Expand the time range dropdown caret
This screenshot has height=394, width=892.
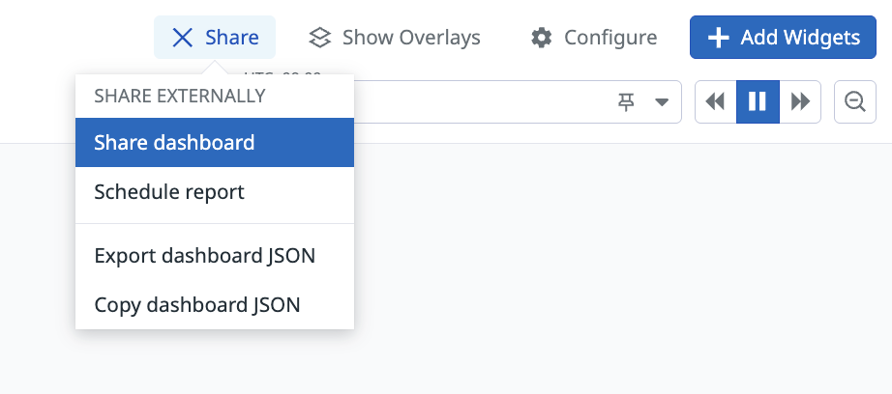pos(661,102)
